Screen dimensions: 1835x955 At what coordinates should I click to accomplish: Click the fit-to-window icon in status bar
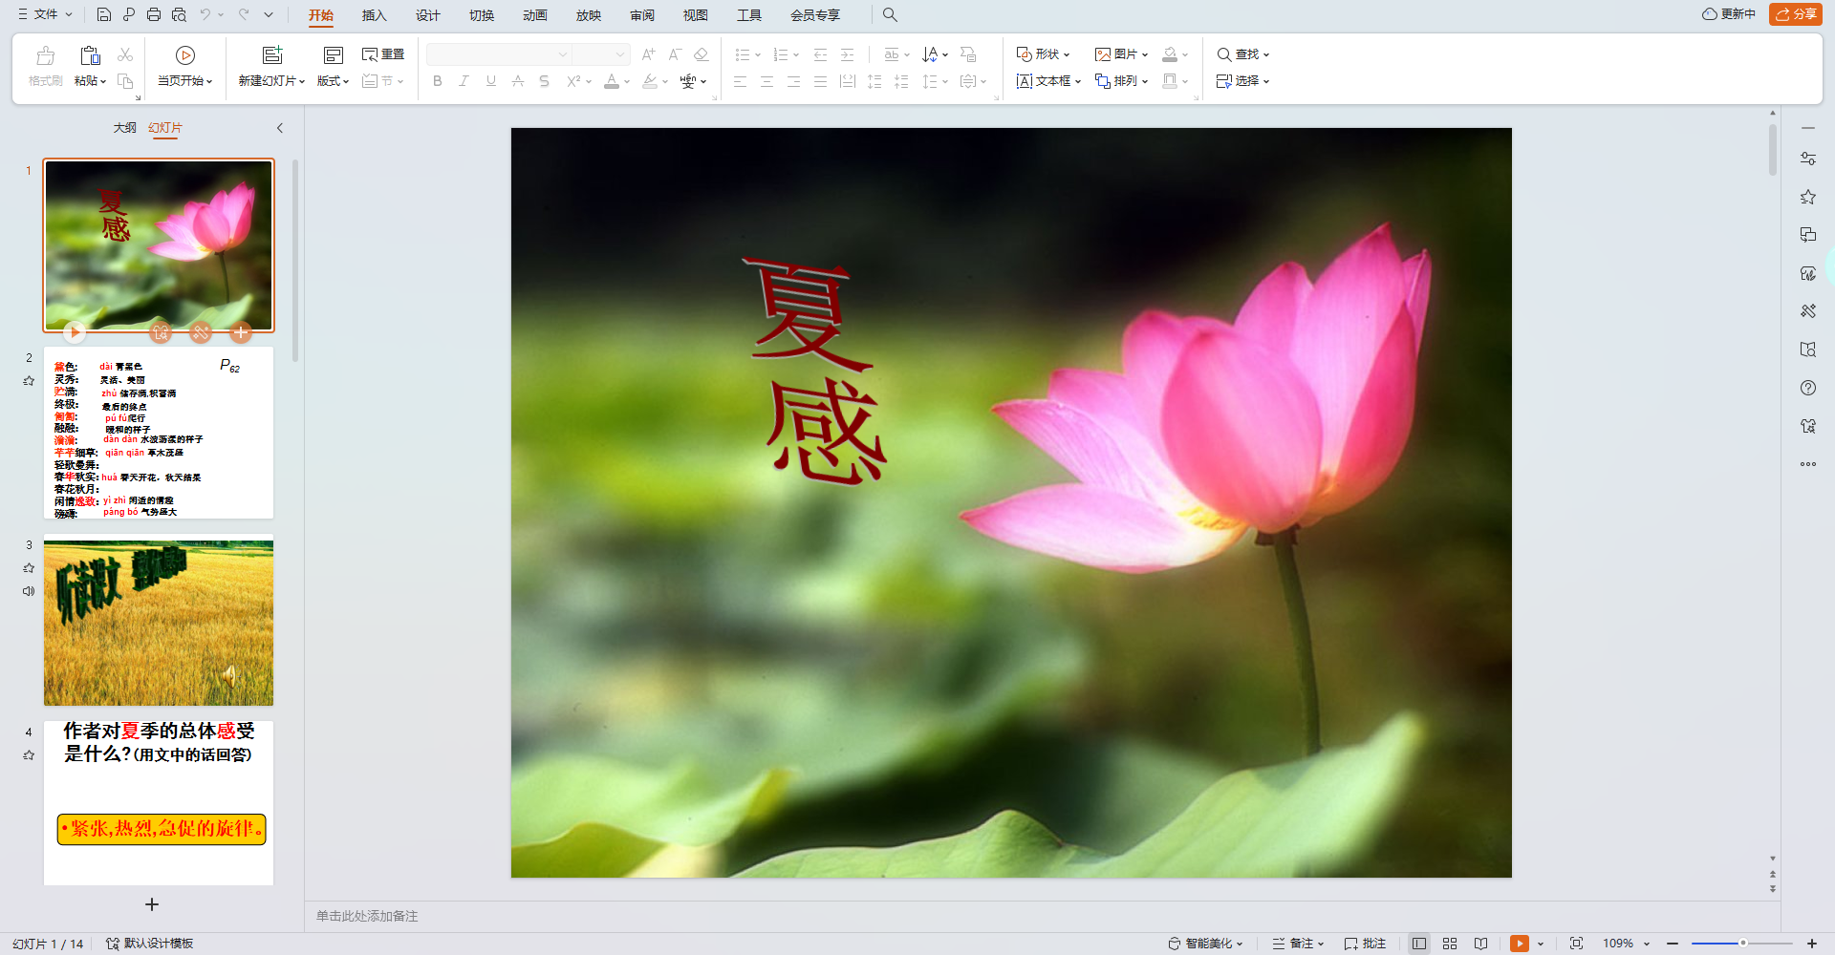click(x=1577, y=944)
